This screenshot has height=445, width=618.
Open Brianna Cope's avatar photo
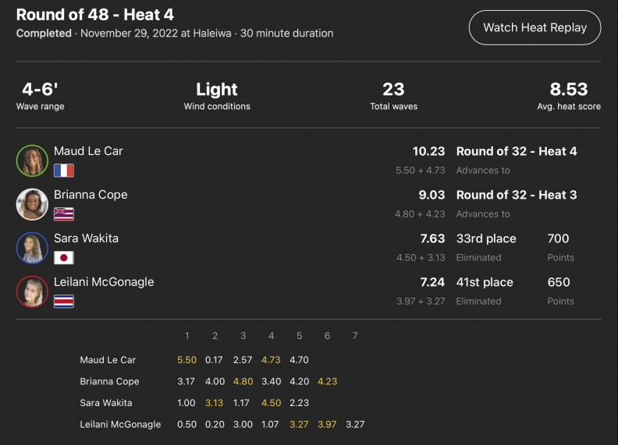[x=32, y=204]
